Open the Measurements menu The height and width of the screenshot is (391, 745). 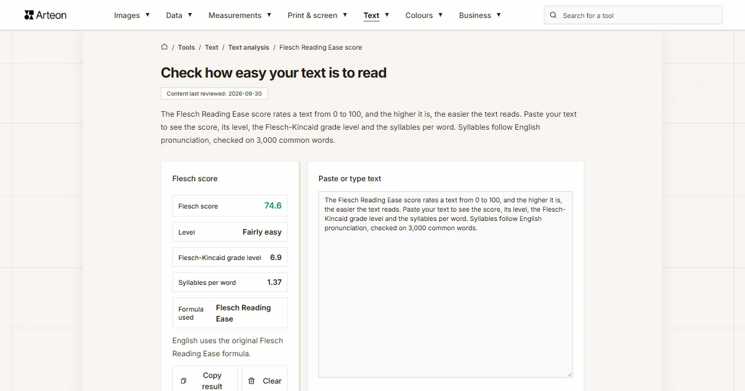235,15
